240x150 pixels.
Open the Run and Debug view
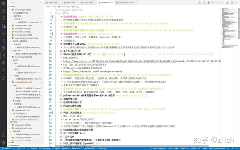tap(3, 33)
